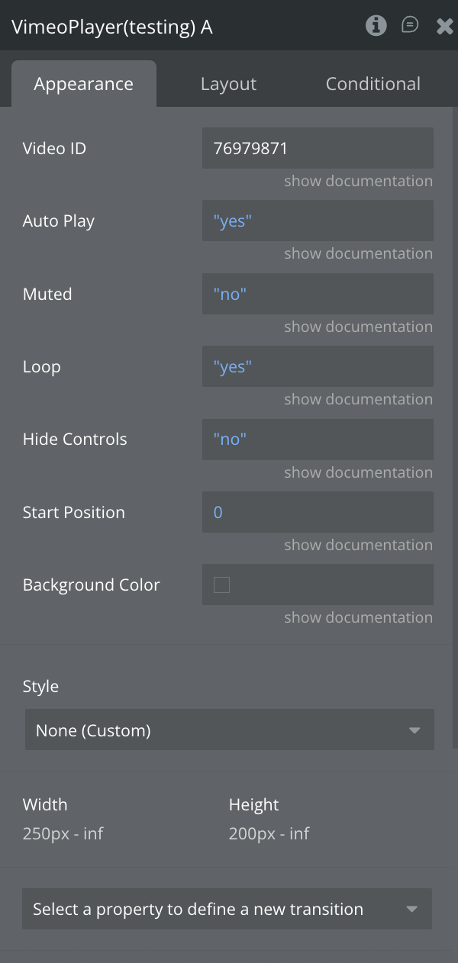Click the Video ID input field

[318, 148]
